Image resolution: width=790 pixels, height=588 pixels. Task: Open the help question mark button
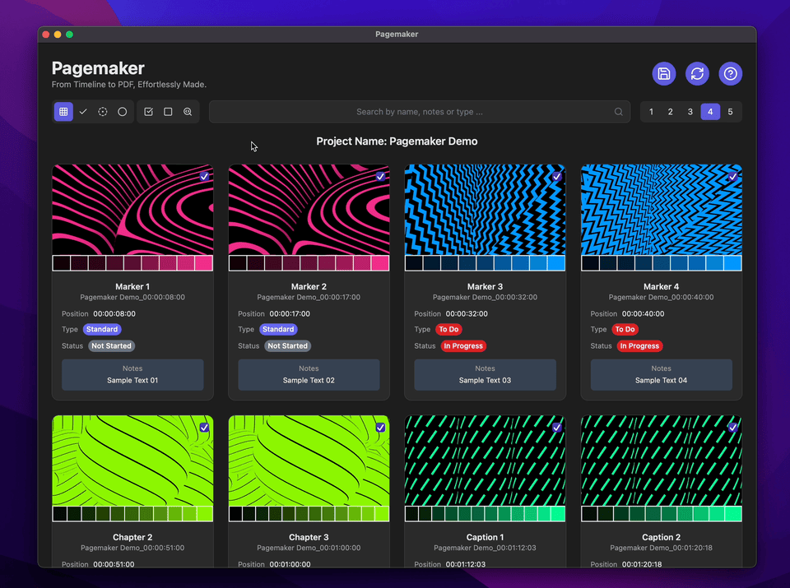tap(730, 74)
